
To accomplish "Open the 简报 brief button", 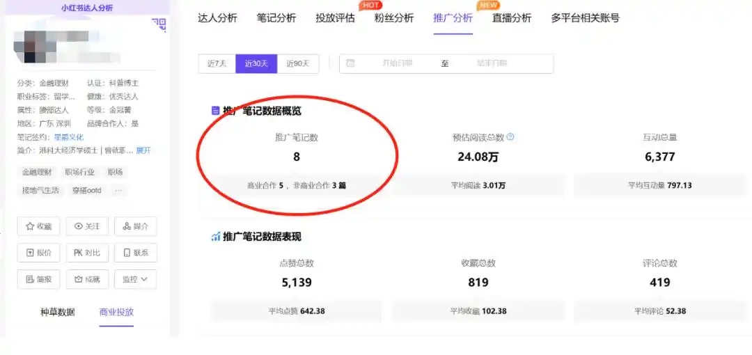I will pos(39,279).
